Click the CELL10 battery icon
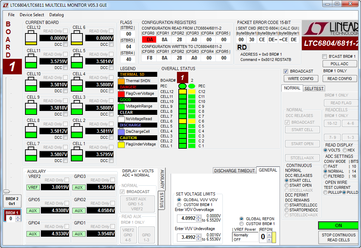Screen dimensions: 361x248 coord(31,84)
